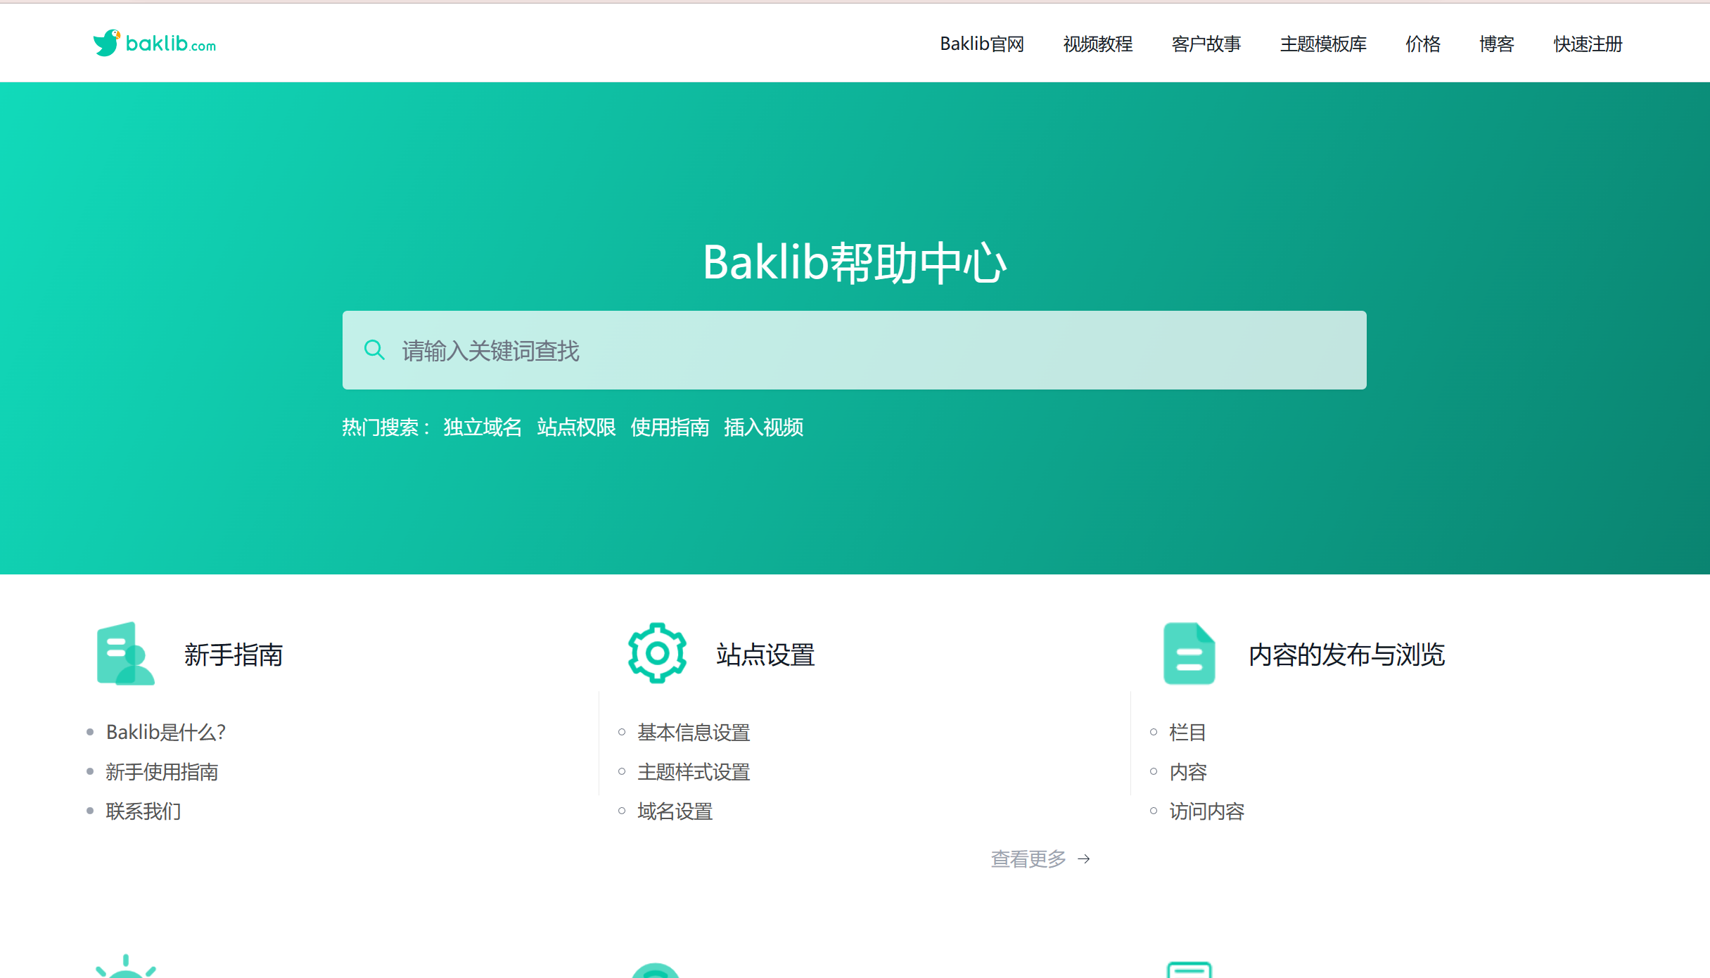The image size is (1710, 978).
Task: Open the 内容的发布与浏览 section heading
Action: pyautogui.click(x=1346, y=655)
